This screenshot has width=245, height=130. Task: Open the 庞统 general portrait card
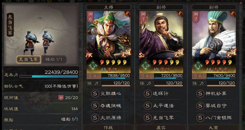tap(161, 42)
